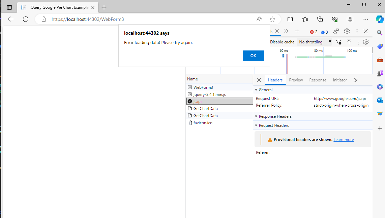This screenshot has width=385, height=218.
Task: Customize sidebar with the plus icon
Action: click(x=380, y=129)
